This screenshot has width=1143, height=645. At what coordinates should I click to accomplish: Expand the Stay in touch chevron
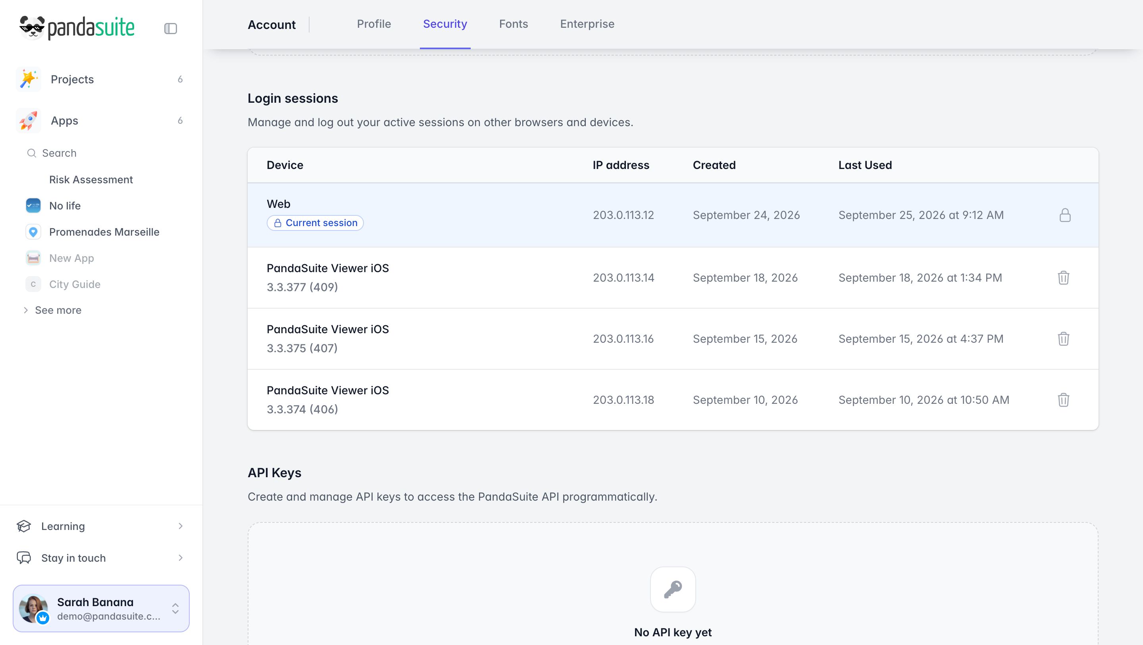coord(181,558)
